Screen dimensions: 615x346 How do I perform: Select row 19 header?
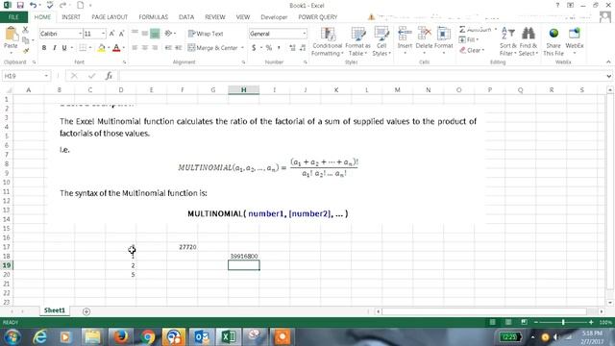(7, 265)
